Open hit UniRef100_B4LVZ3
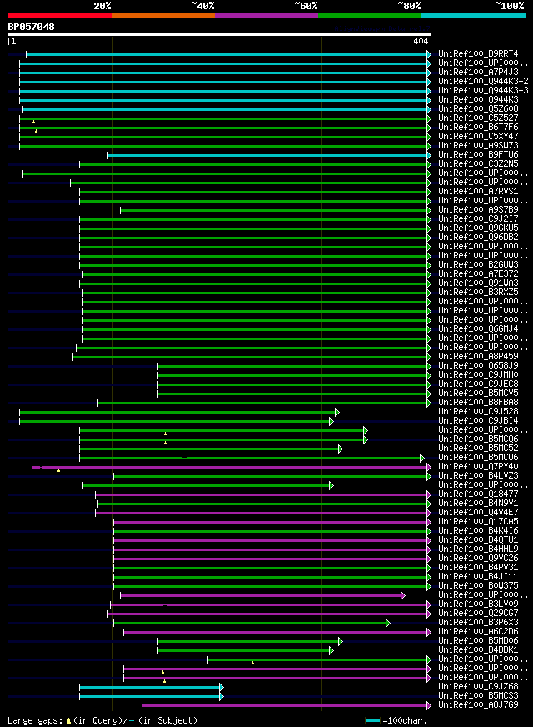 click(478, 476)
